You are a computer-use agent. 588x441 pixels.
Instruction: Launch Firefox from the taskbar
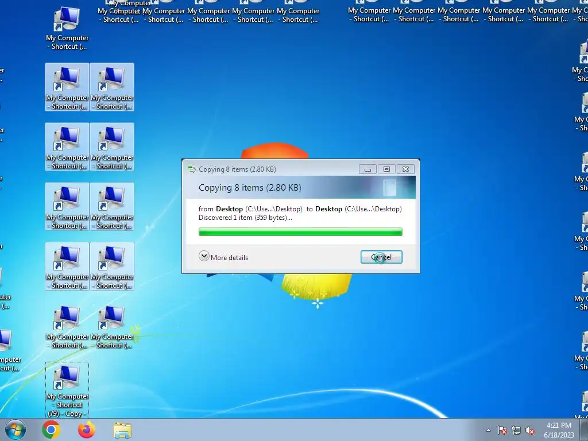(x=86, y=430)
